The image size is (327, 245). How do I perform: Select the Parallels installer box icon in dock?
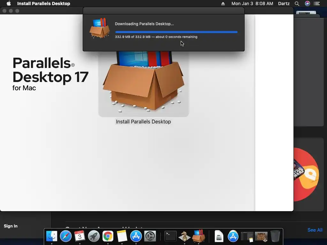click(199, 236)
